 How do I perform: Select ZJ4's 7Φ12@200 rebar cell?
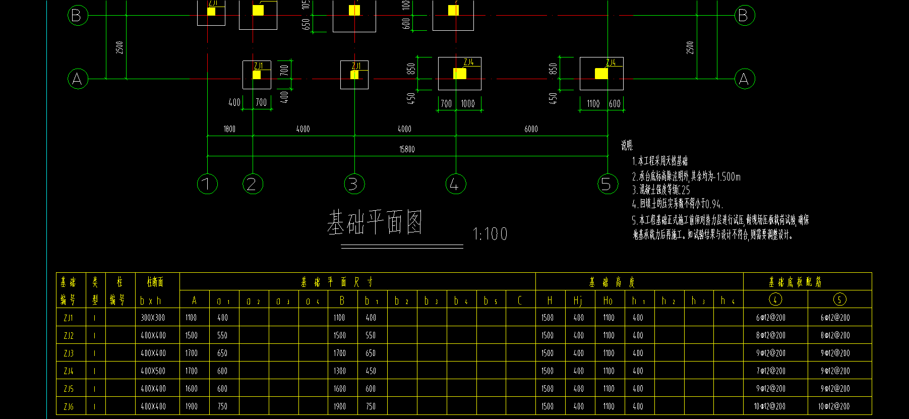click(771, 371)
